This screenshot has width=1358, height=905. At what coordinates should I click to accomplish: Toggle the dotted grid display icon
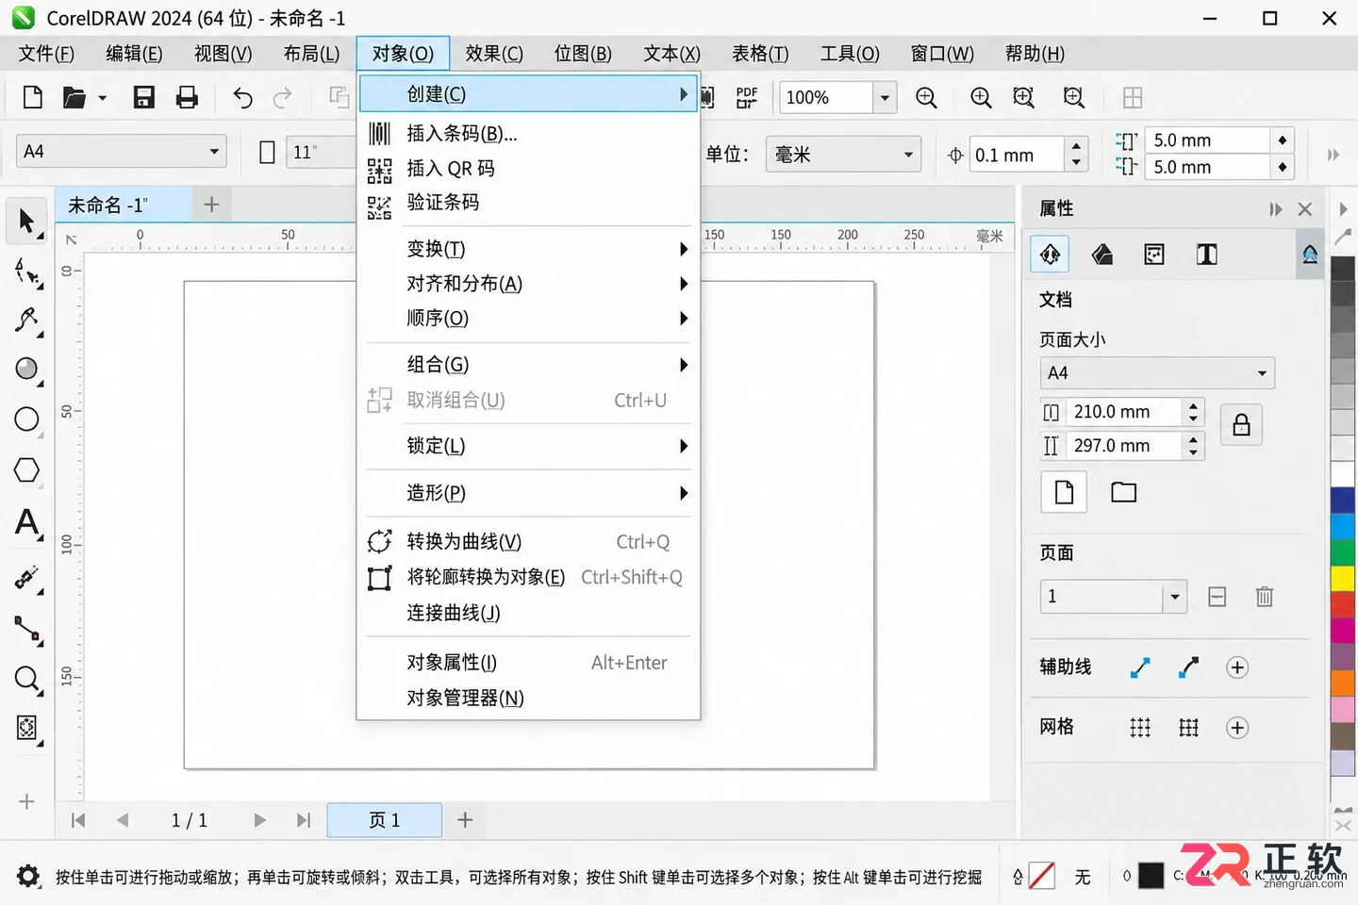coord(1140,728)
